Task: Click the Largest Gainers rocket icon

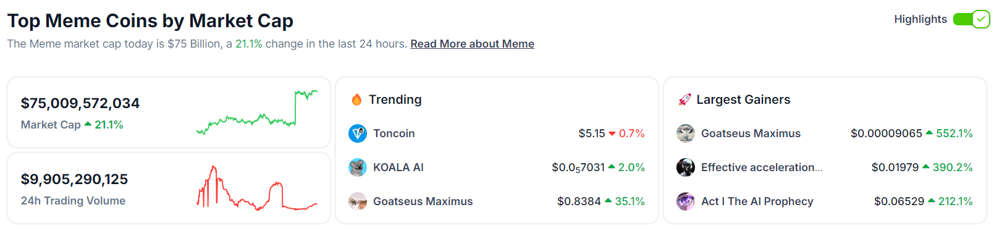Action: pos(684,99)
